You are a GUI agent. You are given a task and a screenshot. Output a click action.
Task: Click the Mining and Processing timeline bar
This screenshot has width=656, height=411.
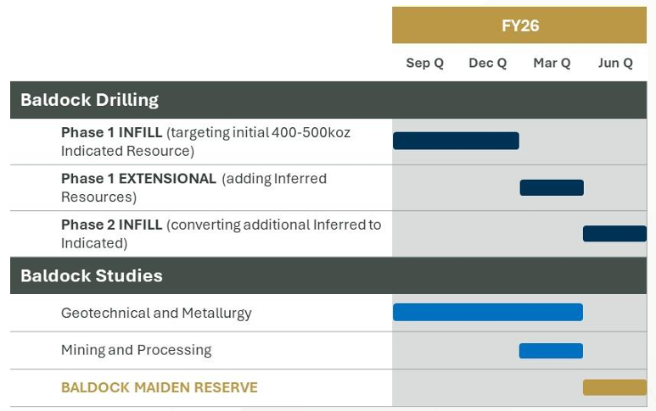tap(551, 351)
